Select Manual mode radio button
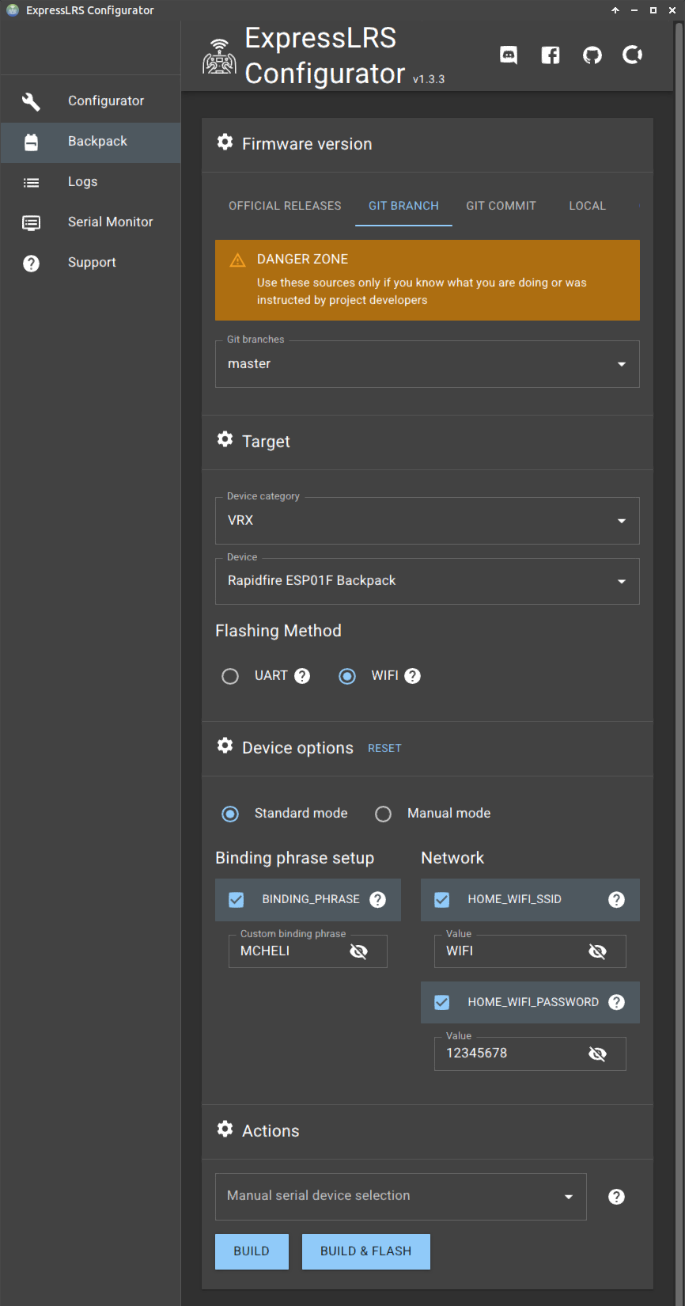The width and height of the screenshot is (685, 1306). point(384,814)
